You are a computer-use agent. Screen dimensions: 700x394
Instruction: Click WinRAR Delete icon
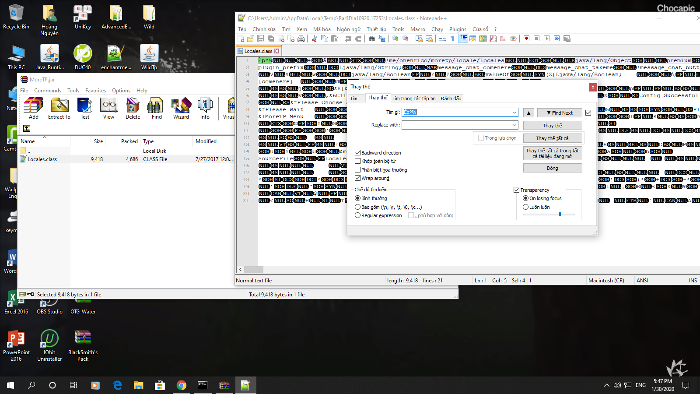[x=133, y=108]
